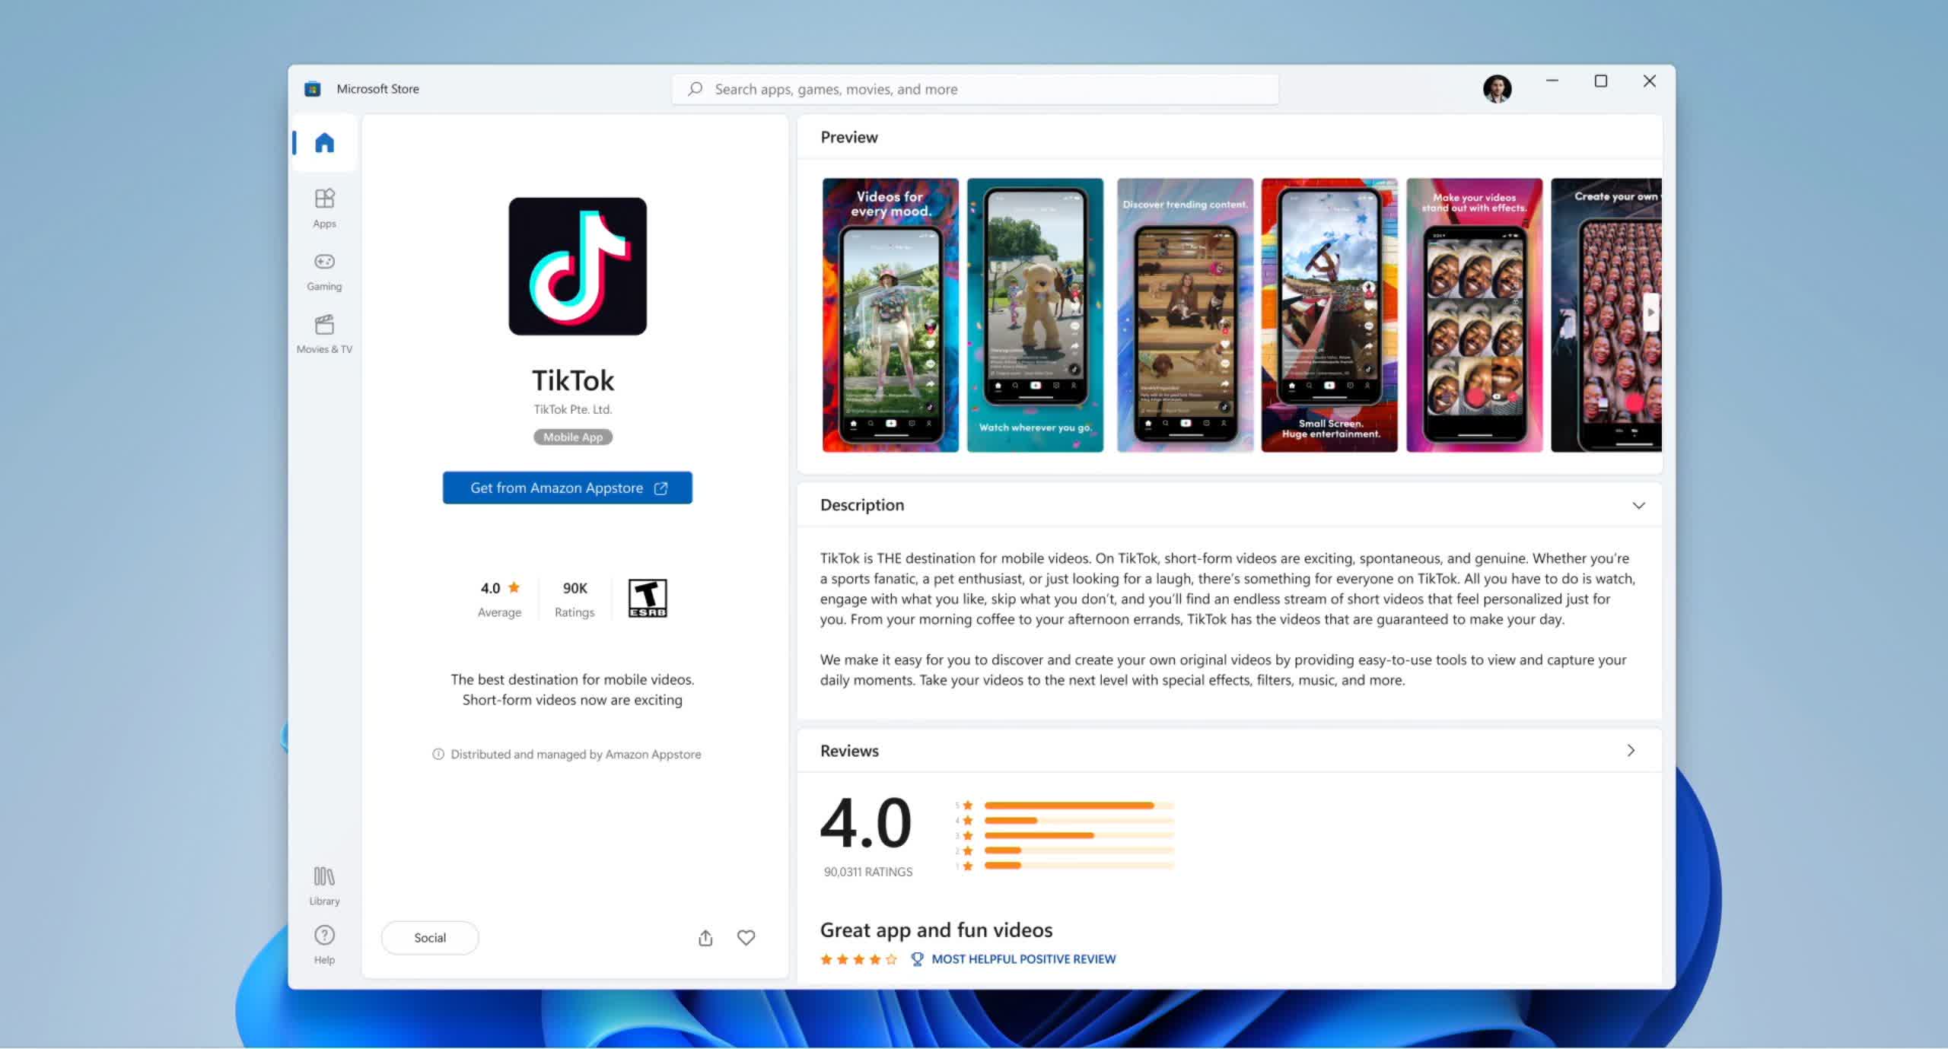Click the large 4.0 rating number
1948x1049 pixels.
click(x=866, y=823)
